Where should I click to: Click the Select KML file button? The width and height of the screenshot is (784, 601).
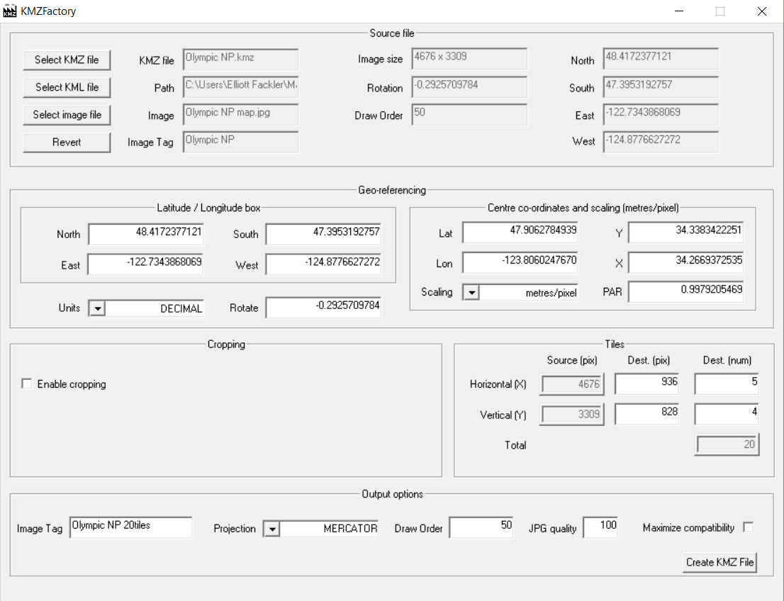(67, 88)
